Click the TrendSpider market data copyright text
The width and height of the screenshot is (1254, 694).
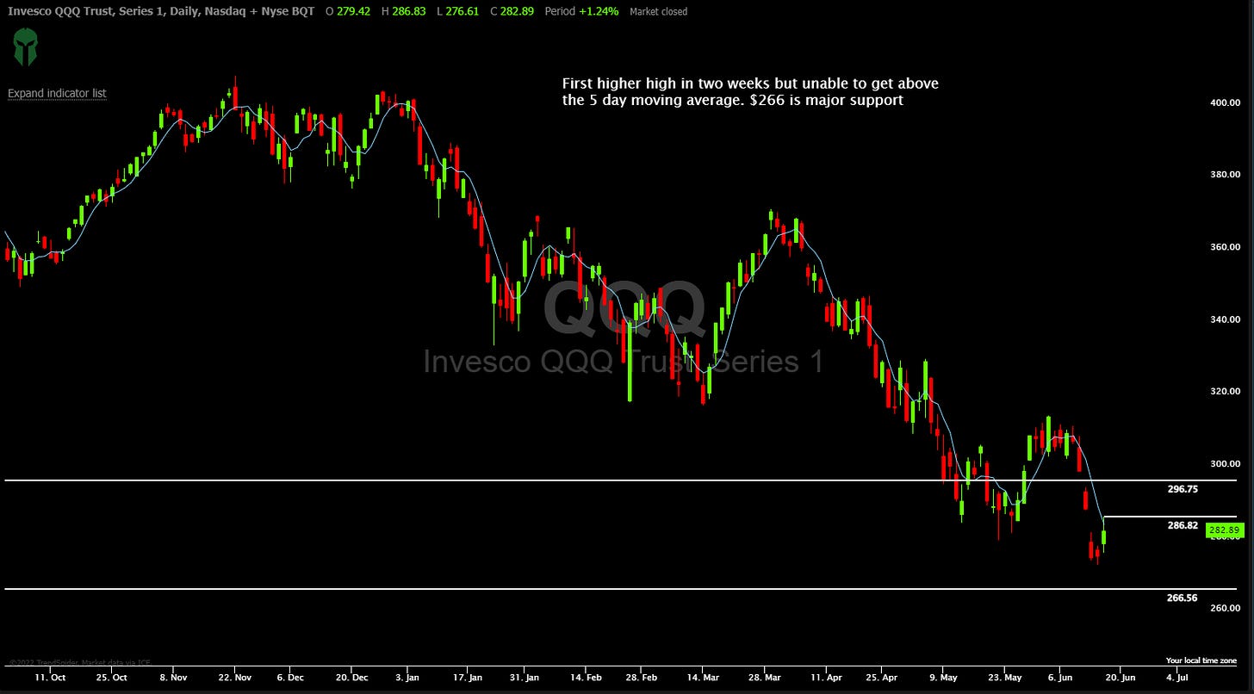coord(80,662)
